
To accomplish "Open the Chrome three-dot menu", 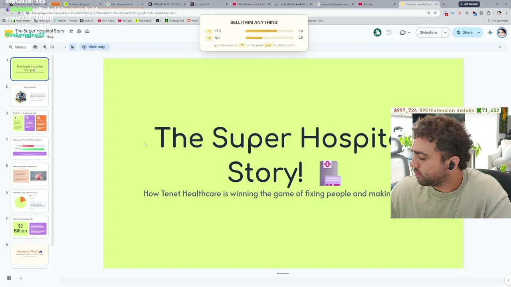I will point(506,13).
